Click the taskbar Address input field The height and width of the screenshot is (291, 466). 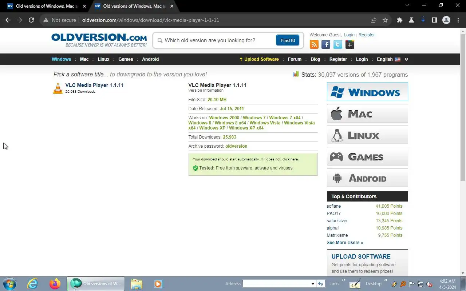(277, 284)
